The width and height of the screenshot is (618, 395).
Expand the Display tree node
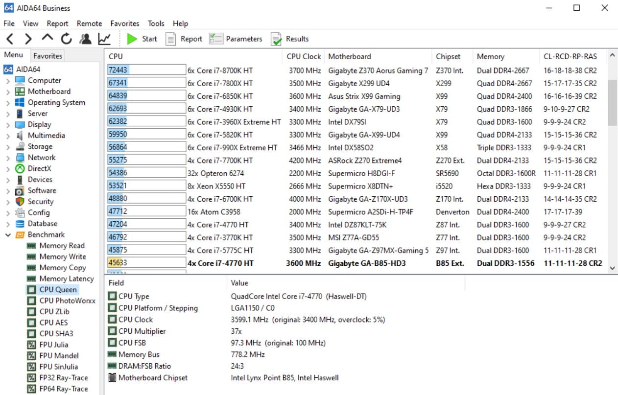tap(8, 125)
